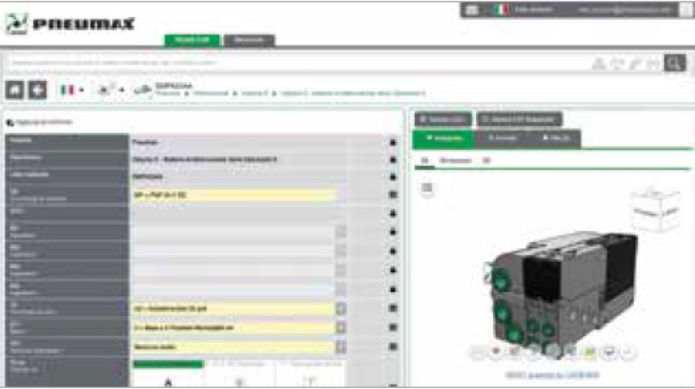Toggle the checkbox in the third empty gray row

(341, 270)
